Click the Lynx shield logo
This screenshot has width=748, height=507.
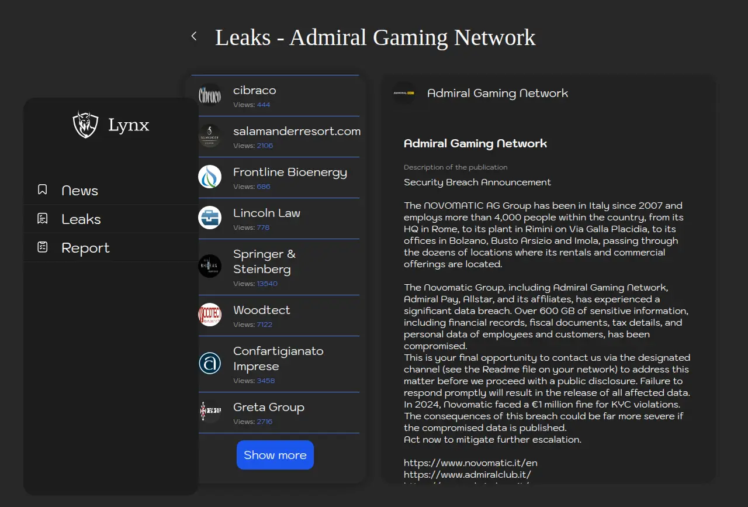click(85, 125)
